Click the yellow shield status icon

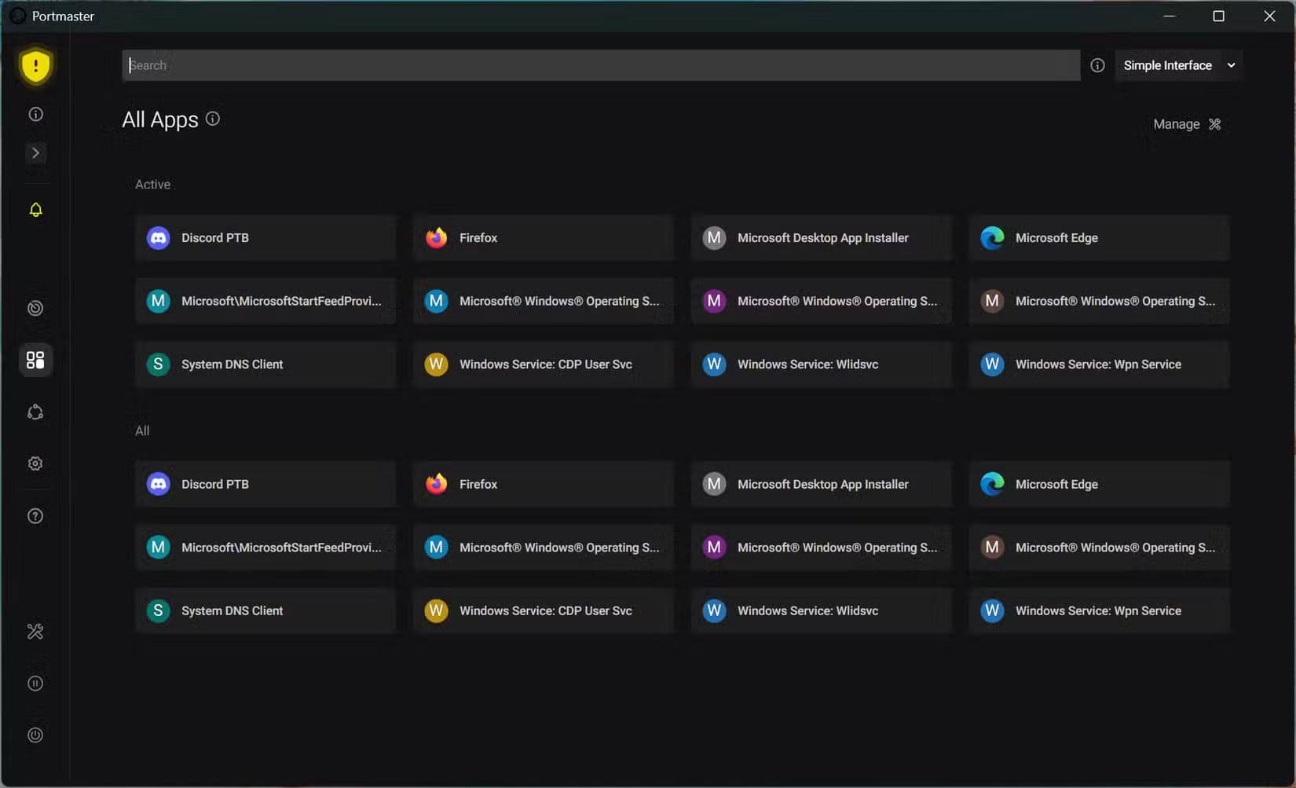click(35, 66)
